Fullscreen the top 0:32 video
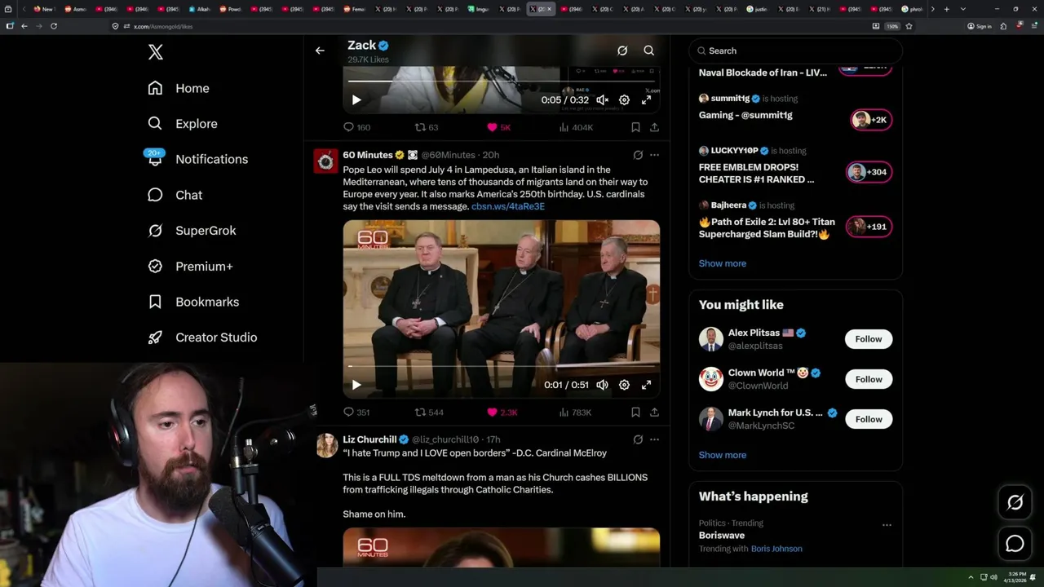 coord(646,99)
